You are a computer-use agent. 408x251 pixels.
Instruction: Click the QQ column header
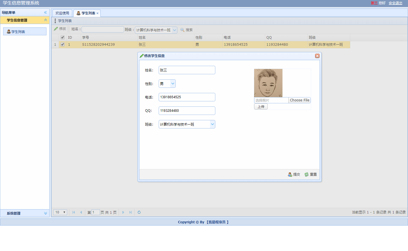286,38
